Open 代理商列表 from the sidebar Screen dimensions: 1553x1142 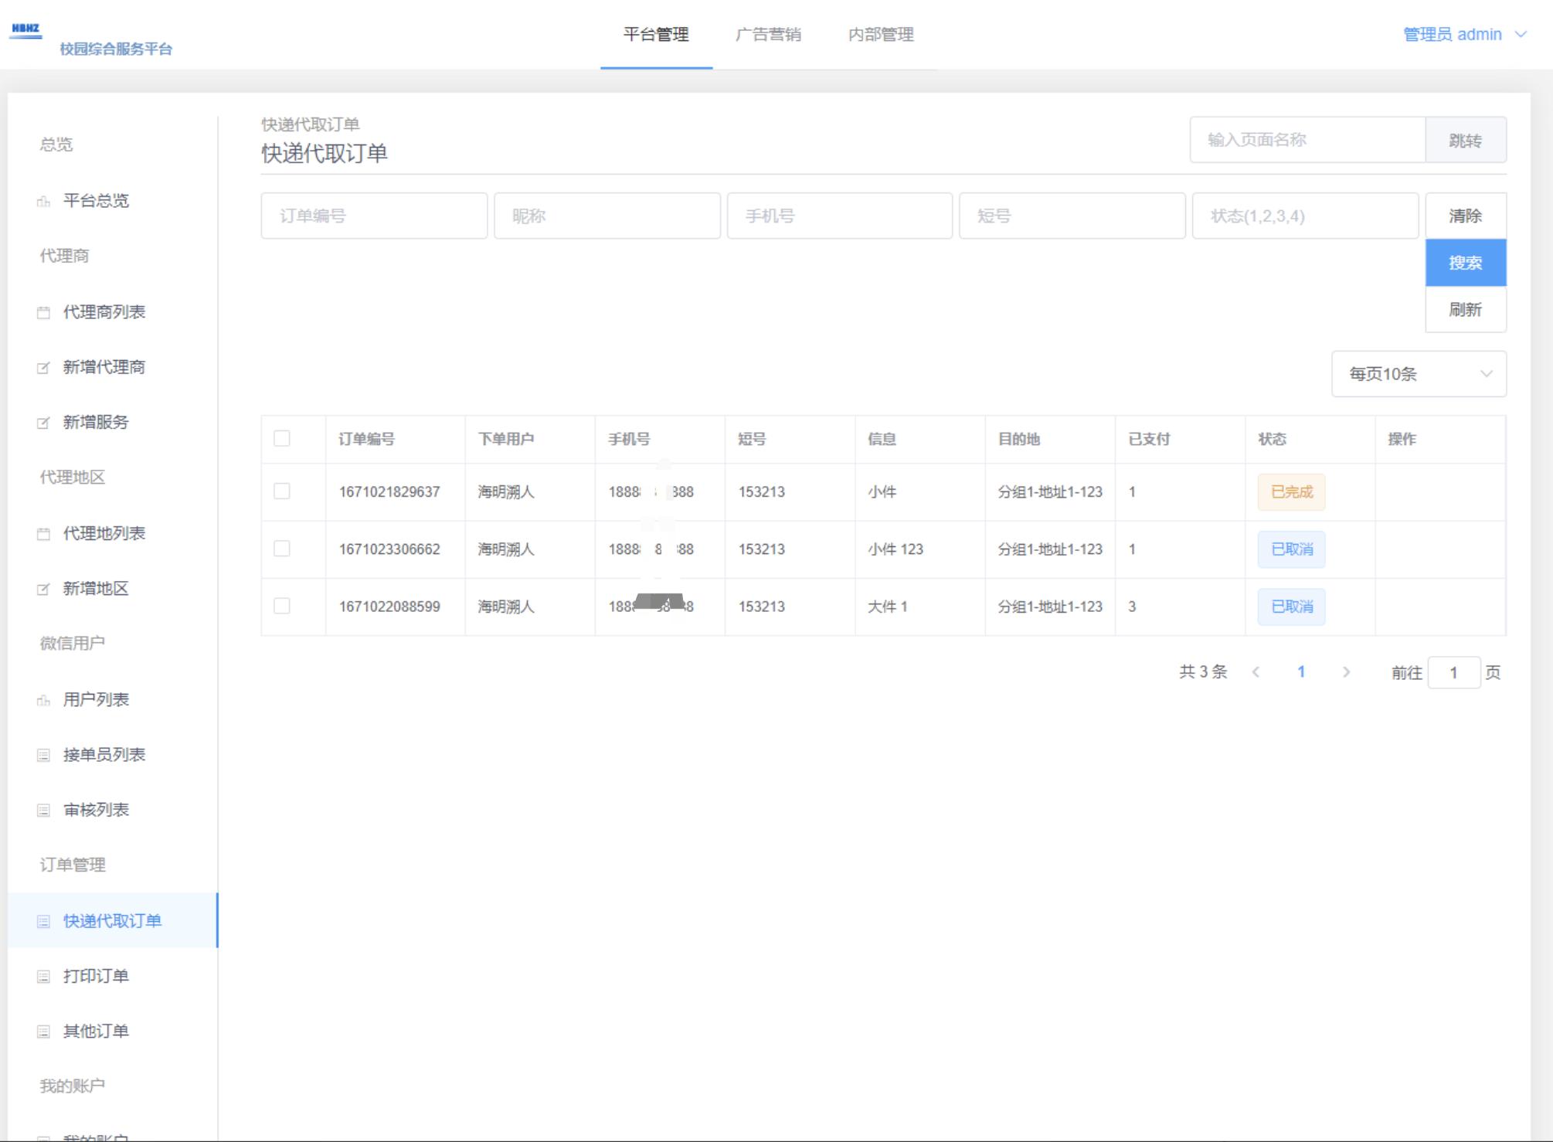coord(104,311)
